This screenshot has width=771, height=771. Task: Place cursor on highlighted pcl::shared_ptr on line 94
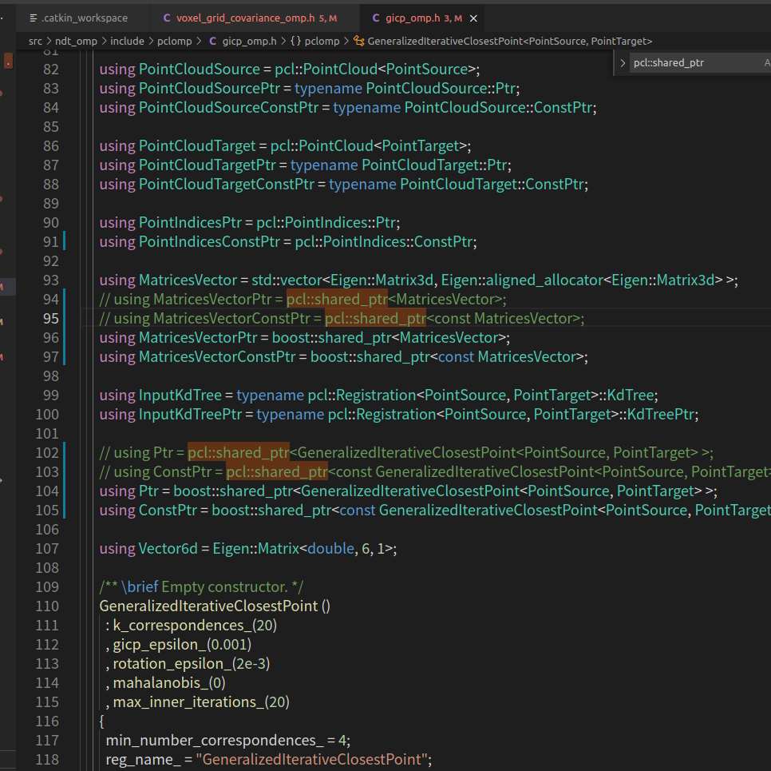click(x=337, y=300)
